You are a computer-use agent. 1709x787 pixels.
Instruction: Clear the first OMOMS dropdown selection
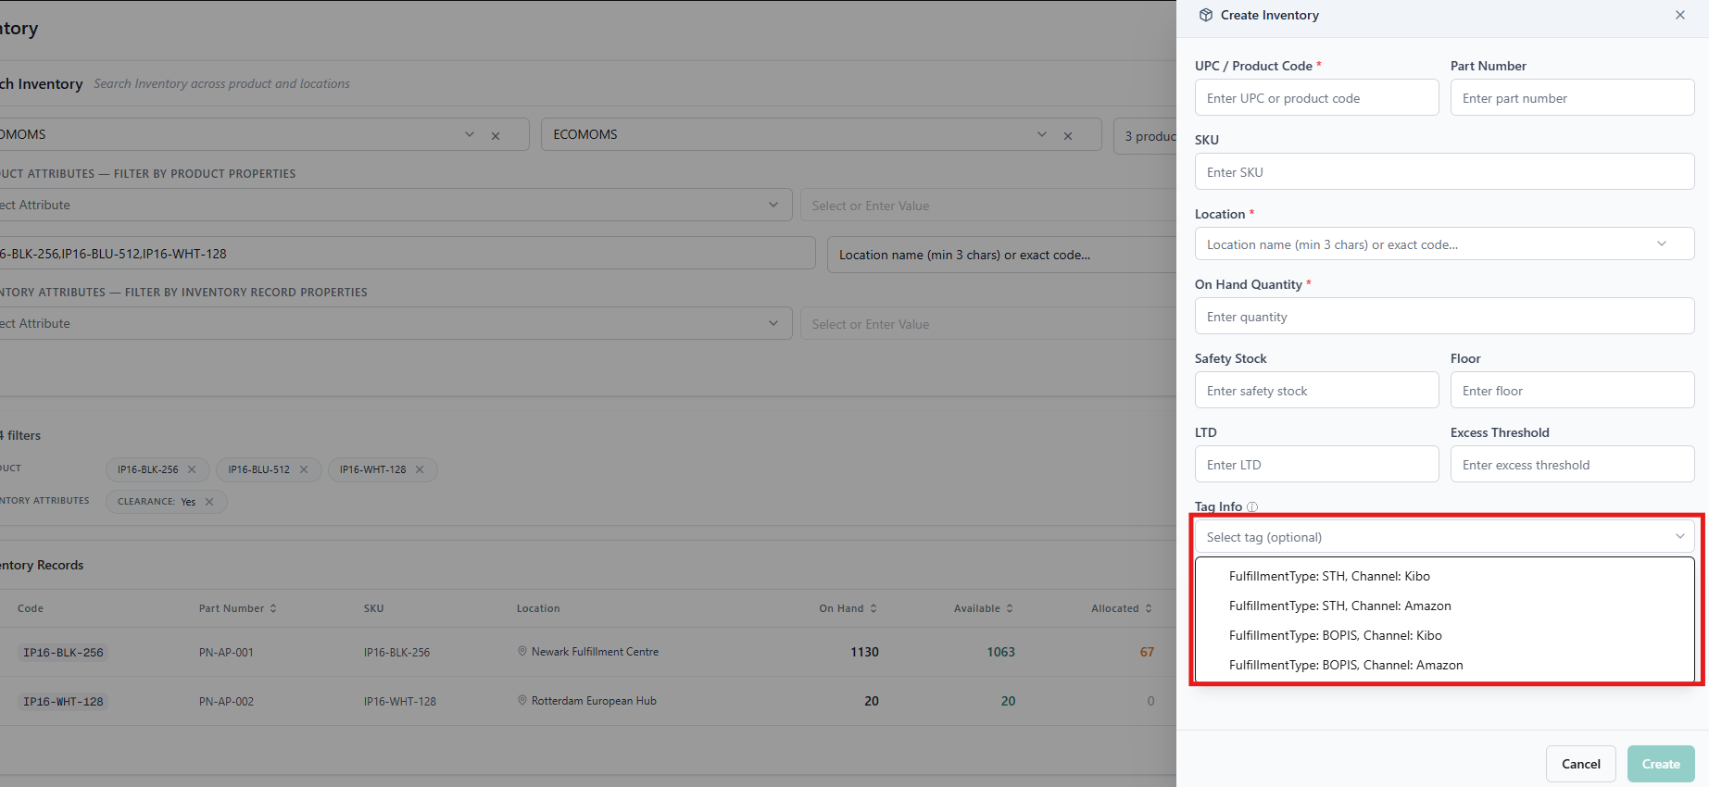click(496, 135)
